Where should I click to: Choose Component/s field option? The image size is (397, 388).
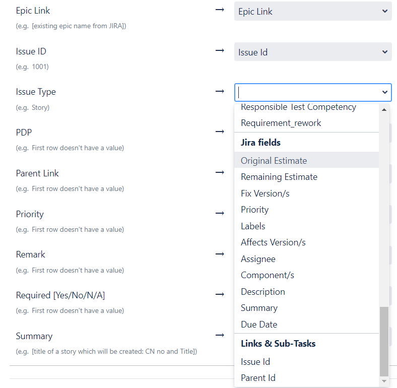(306, 275)
